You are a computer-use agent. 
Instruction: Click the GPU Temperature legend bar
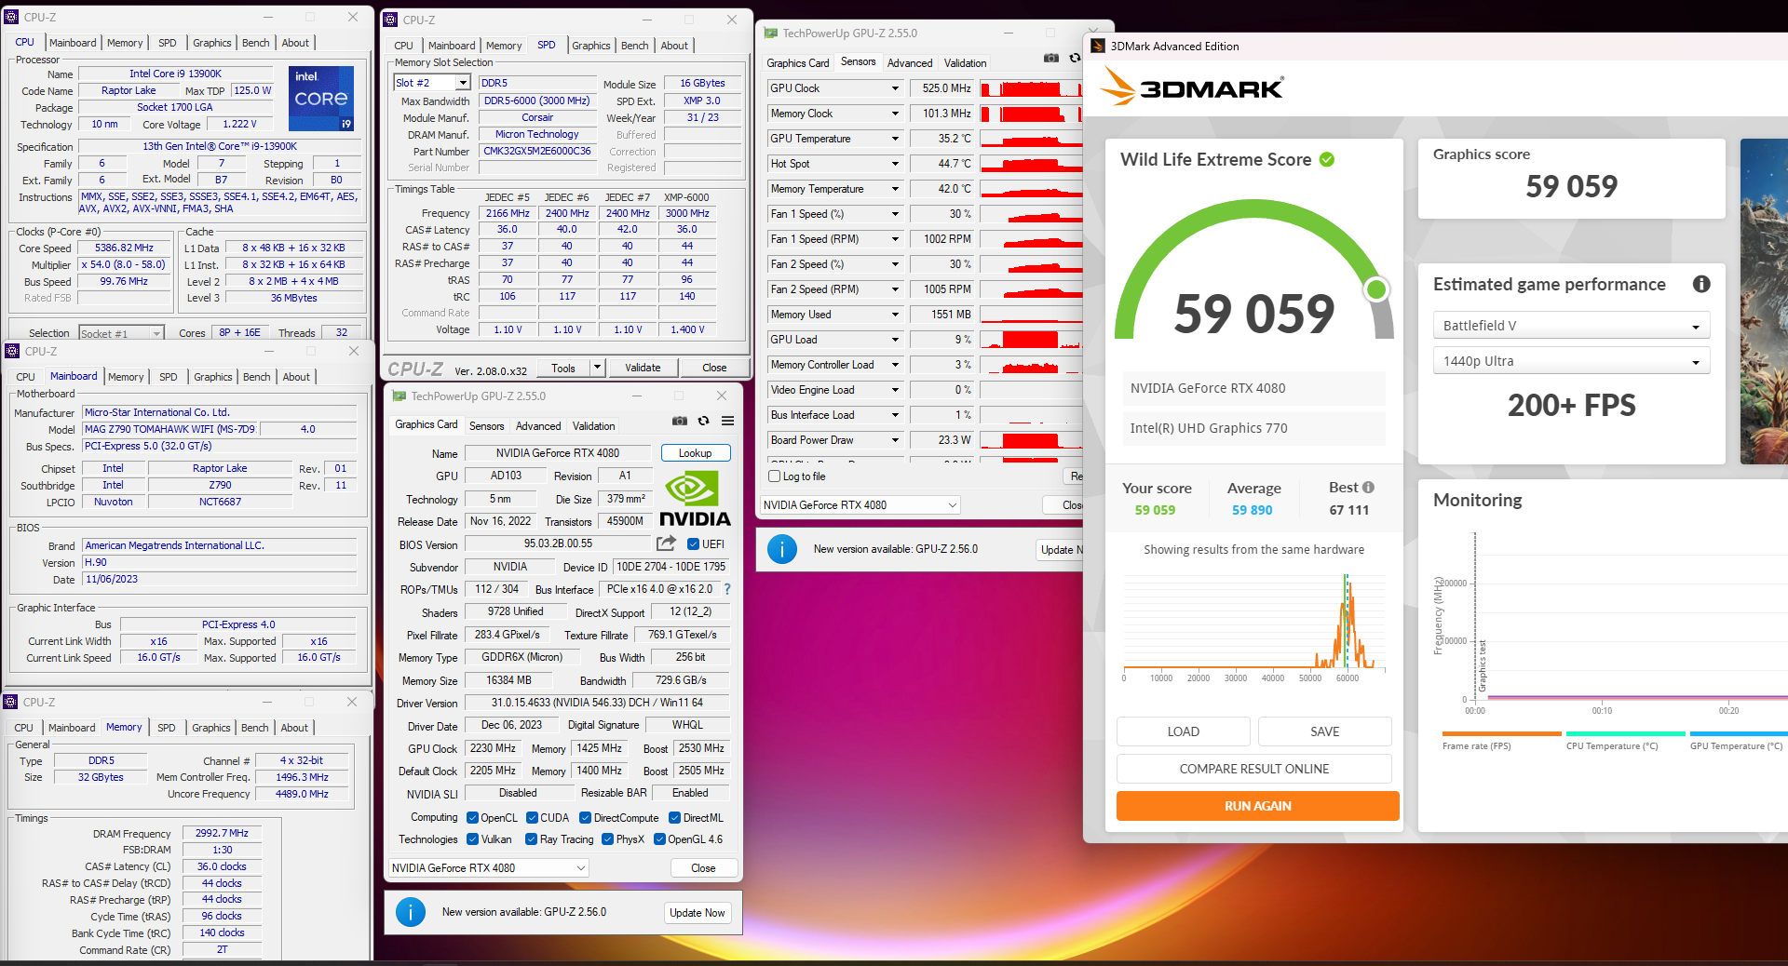coord(1739,734)
